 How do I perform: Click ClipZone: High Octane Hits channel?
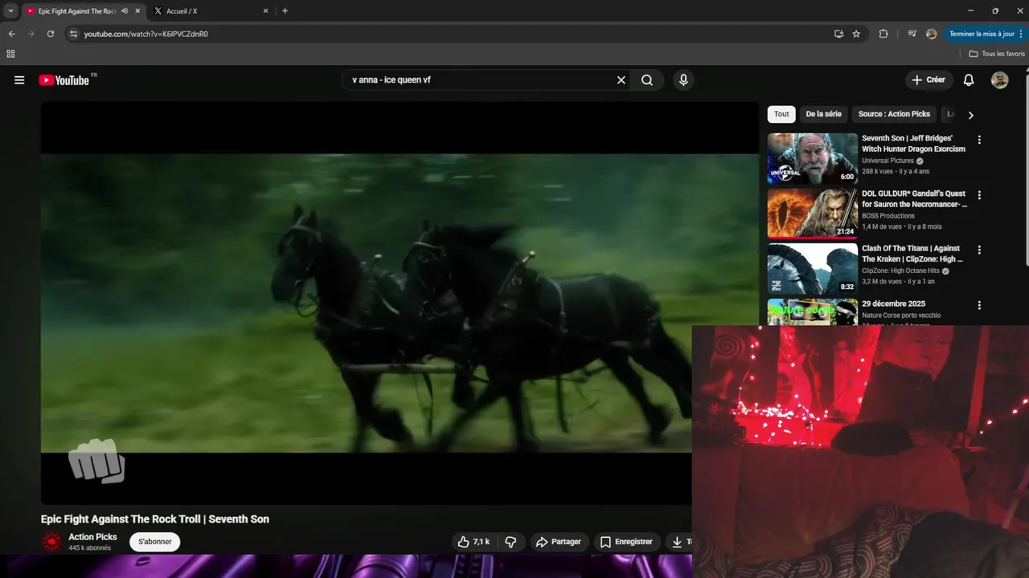click(900, 271)
